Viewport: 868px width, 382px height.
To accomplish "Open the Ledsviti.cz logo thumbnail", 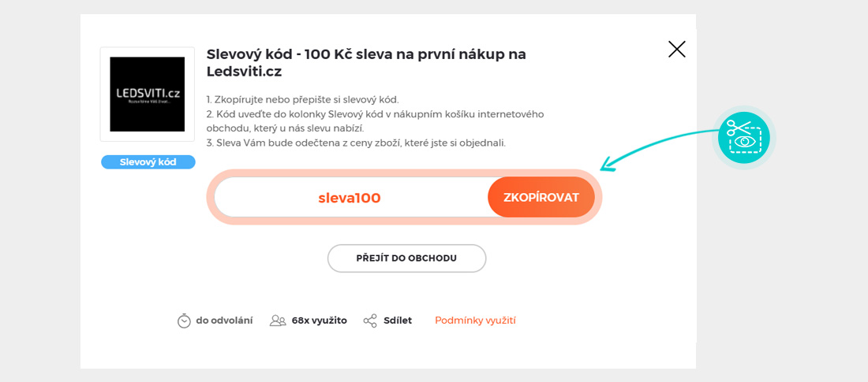I will coord(148,94).
